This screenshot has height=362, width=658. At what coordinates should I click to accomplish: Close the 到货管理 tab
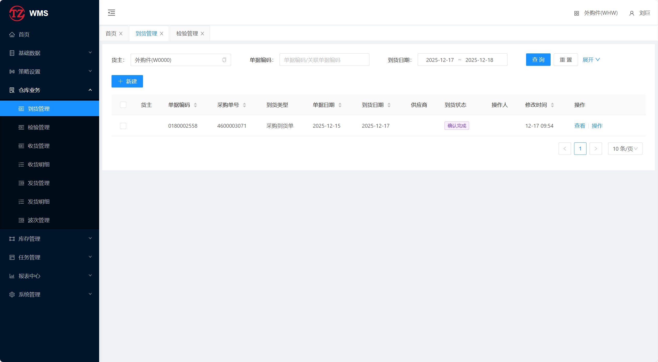(x=162, y=34)
